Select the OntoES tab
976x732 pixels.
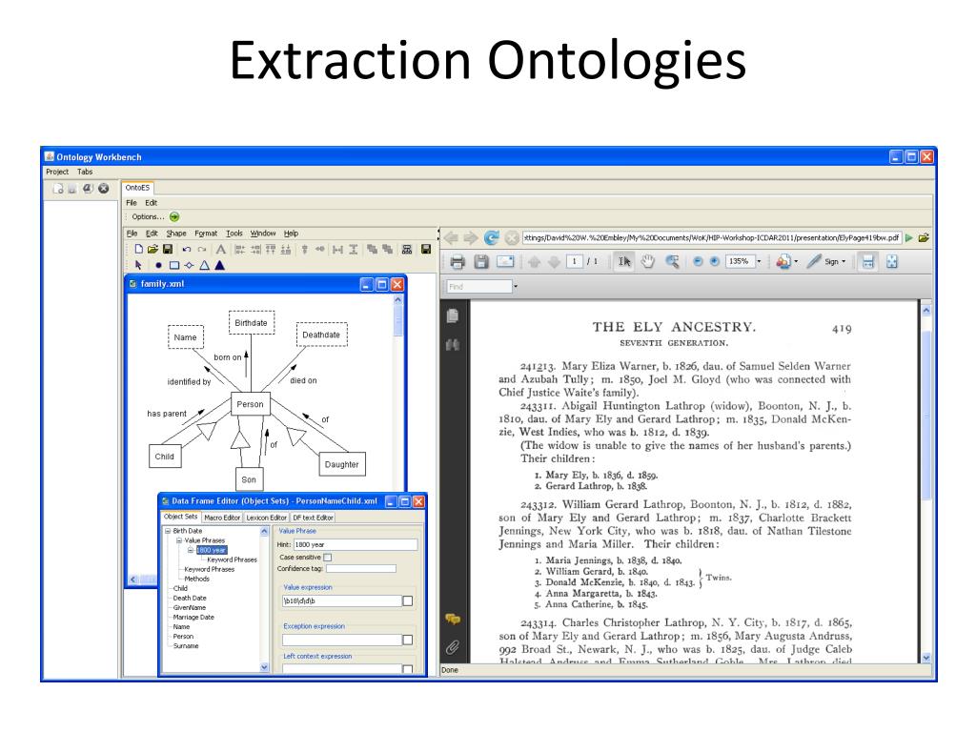(x=137, y=188)
